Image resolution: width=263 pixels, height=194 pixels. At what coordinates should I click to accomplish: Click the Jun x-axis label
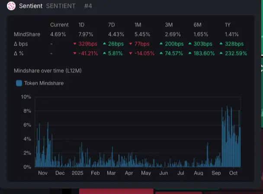click(164, 173)
